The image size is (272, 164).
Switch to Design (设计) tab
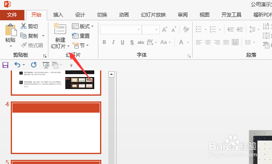click(x=80, y=15)
